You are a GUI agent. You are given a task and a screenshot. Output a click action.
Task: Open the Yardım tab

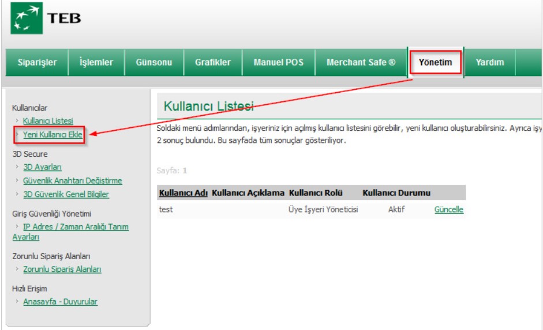pos(489,62)
